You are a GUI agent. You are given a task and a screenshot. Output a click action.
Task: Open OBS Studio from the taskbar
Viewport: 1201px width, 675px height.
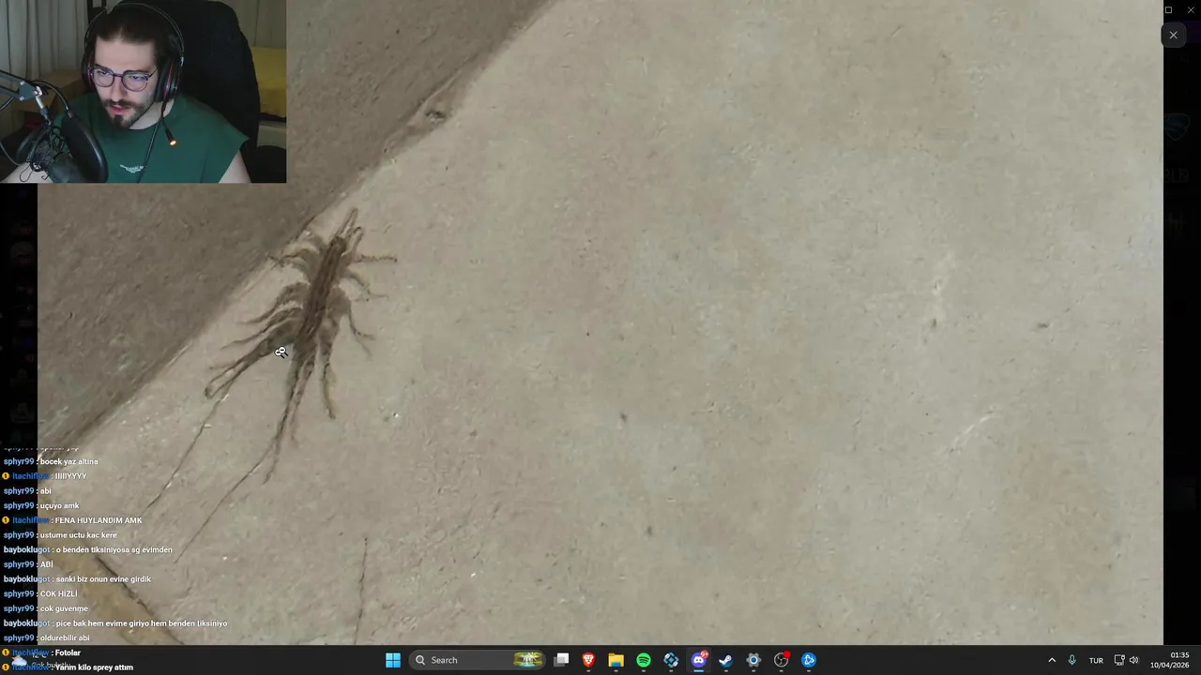click(x=781, y=660)
